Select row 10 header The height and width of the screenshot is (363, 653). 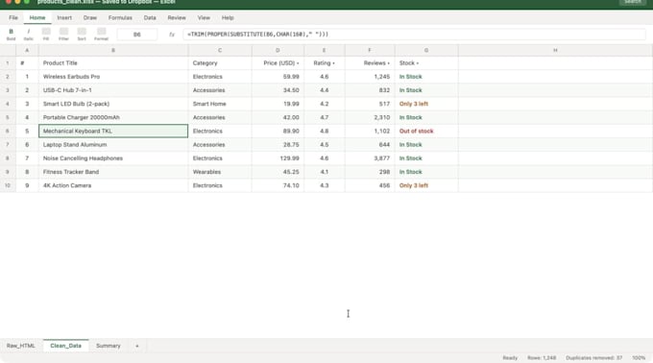(x=8, y=185)
